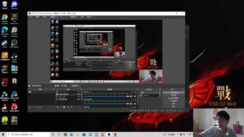
Task: Open the 场景集合(S) menu in OBS
Action: 74,17
